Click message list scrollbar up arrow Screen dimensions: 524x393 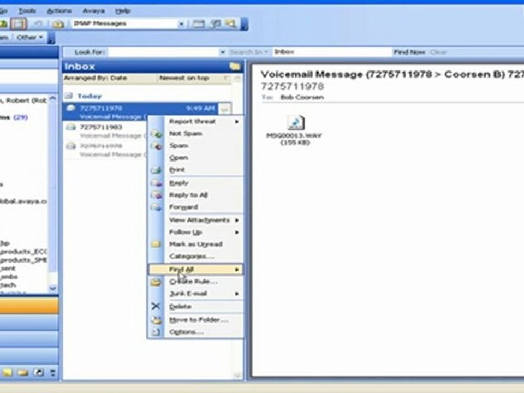pos(237,79)
